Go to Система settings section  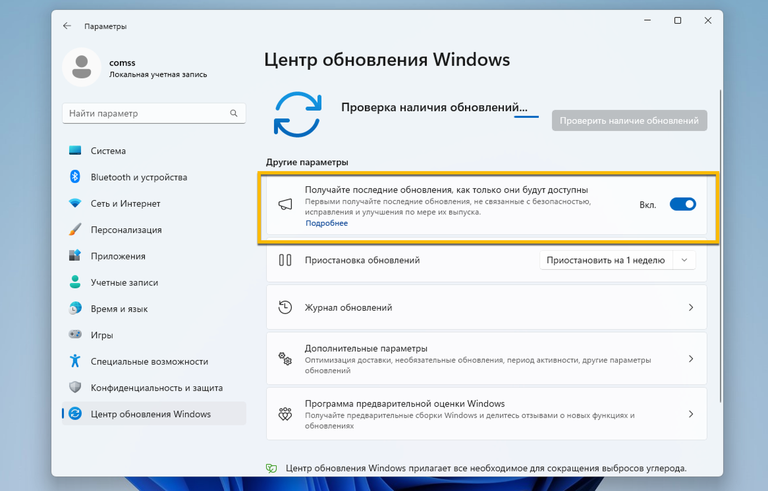click(154, 151)
